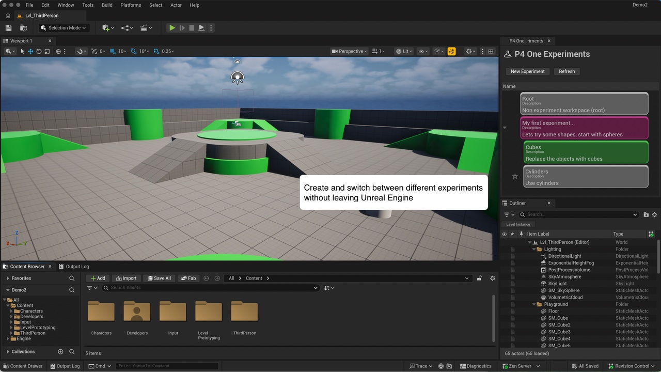Click the Save All button
Image resolution: width=661 pixels, height=372 pixels.
pos(159,278)
